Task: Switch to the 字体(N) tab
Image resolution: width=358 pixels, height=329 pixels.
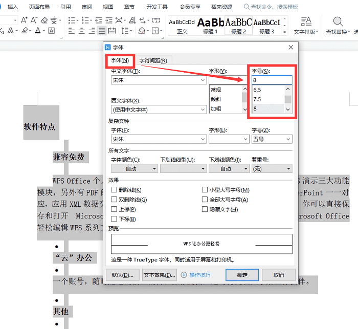Action: 120,60
